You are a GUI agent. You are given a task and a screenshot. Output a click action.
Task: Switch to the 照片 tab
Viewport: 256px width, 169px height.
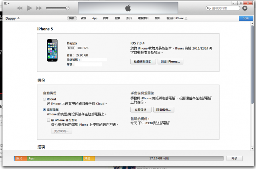[158, 18]
